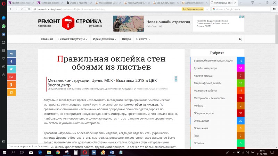Open Chrome from the taskbar

pos(58,152)
